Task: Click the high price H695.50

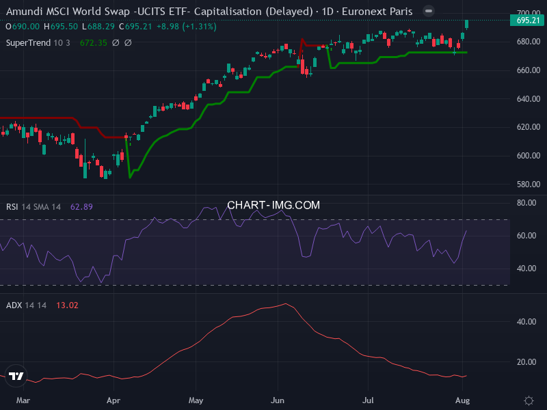Action: coord(61,27)
